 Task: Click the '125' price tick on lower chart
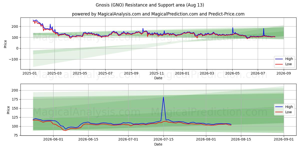tap(15, 117)
